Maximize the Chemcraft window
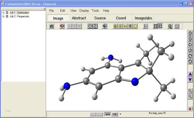The height and width of the screenshot is (118, 194). pos(186,4)
